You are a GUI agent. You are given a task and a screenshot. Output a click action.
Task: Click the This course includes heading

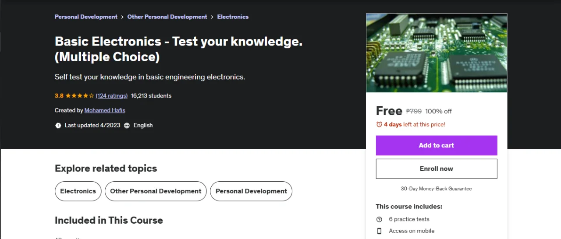coord(409,207)
